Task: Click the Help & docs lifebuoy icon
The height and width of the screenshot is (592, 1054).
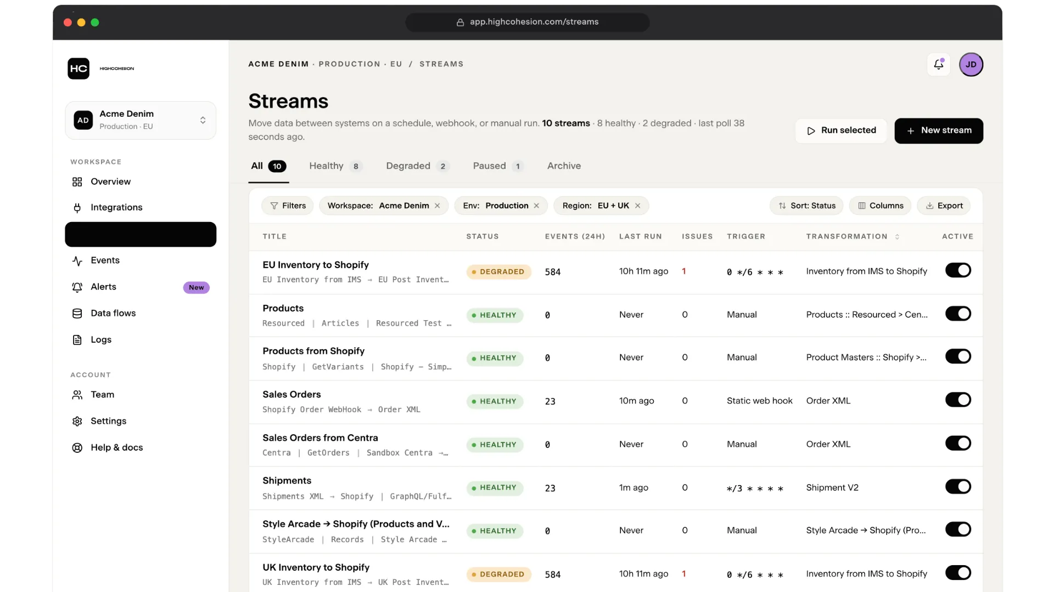Action: click(77, 448)
